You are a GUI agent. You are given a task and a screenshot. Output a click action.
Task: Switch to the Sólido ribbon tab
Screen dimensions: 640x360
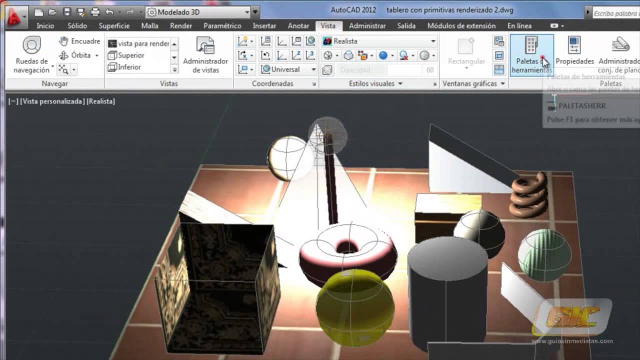tap(77, 25)
